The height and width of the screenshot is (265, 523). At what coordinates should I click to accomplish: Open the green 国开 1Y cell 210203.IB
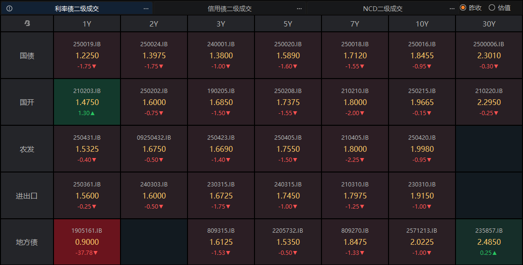(x=87, y=102)
